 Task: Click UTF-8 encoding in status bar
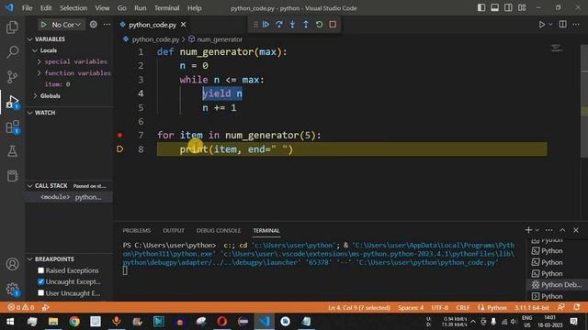(439, 308)
